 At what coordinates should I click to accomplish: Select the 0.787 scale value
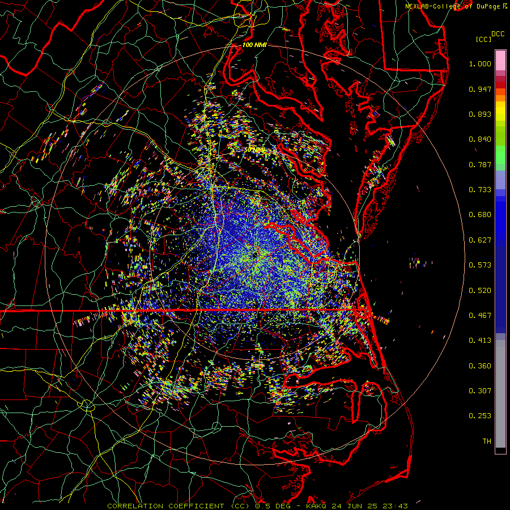click(x=480, y=164)
